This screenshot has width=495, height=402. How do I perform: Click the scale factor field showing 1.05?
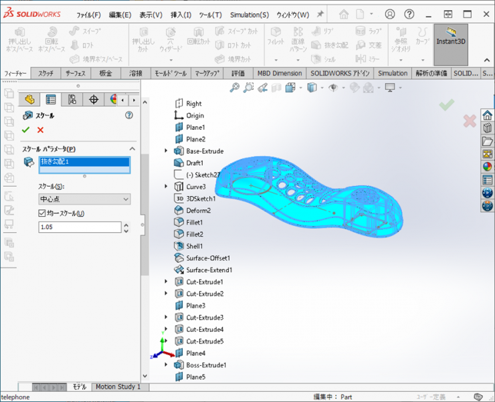click(78, 227)
